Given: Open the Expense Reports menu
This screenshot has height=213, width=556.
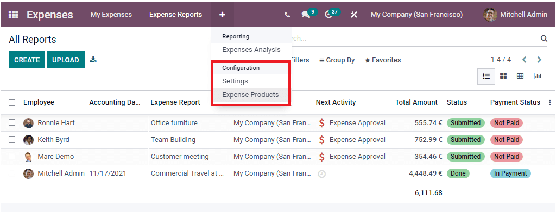Looking at the screenshot, I should [x=175, y=15].
